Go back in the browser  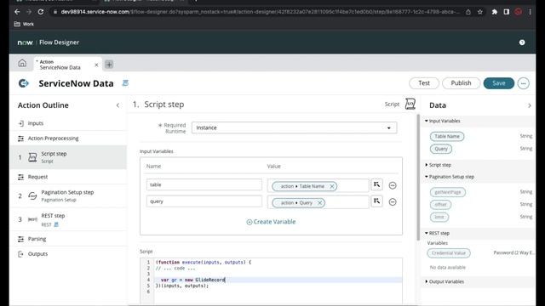[17, 12]
